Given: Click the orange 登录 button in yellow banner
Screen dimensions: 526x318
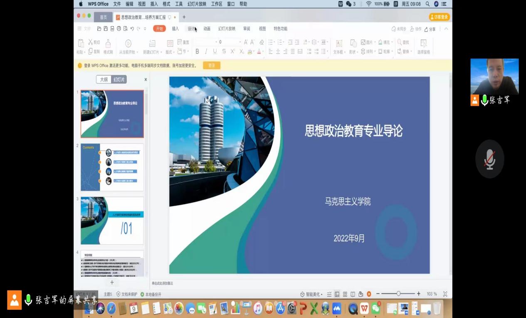Looking at the screenshot, I should (x=211, y=65).
